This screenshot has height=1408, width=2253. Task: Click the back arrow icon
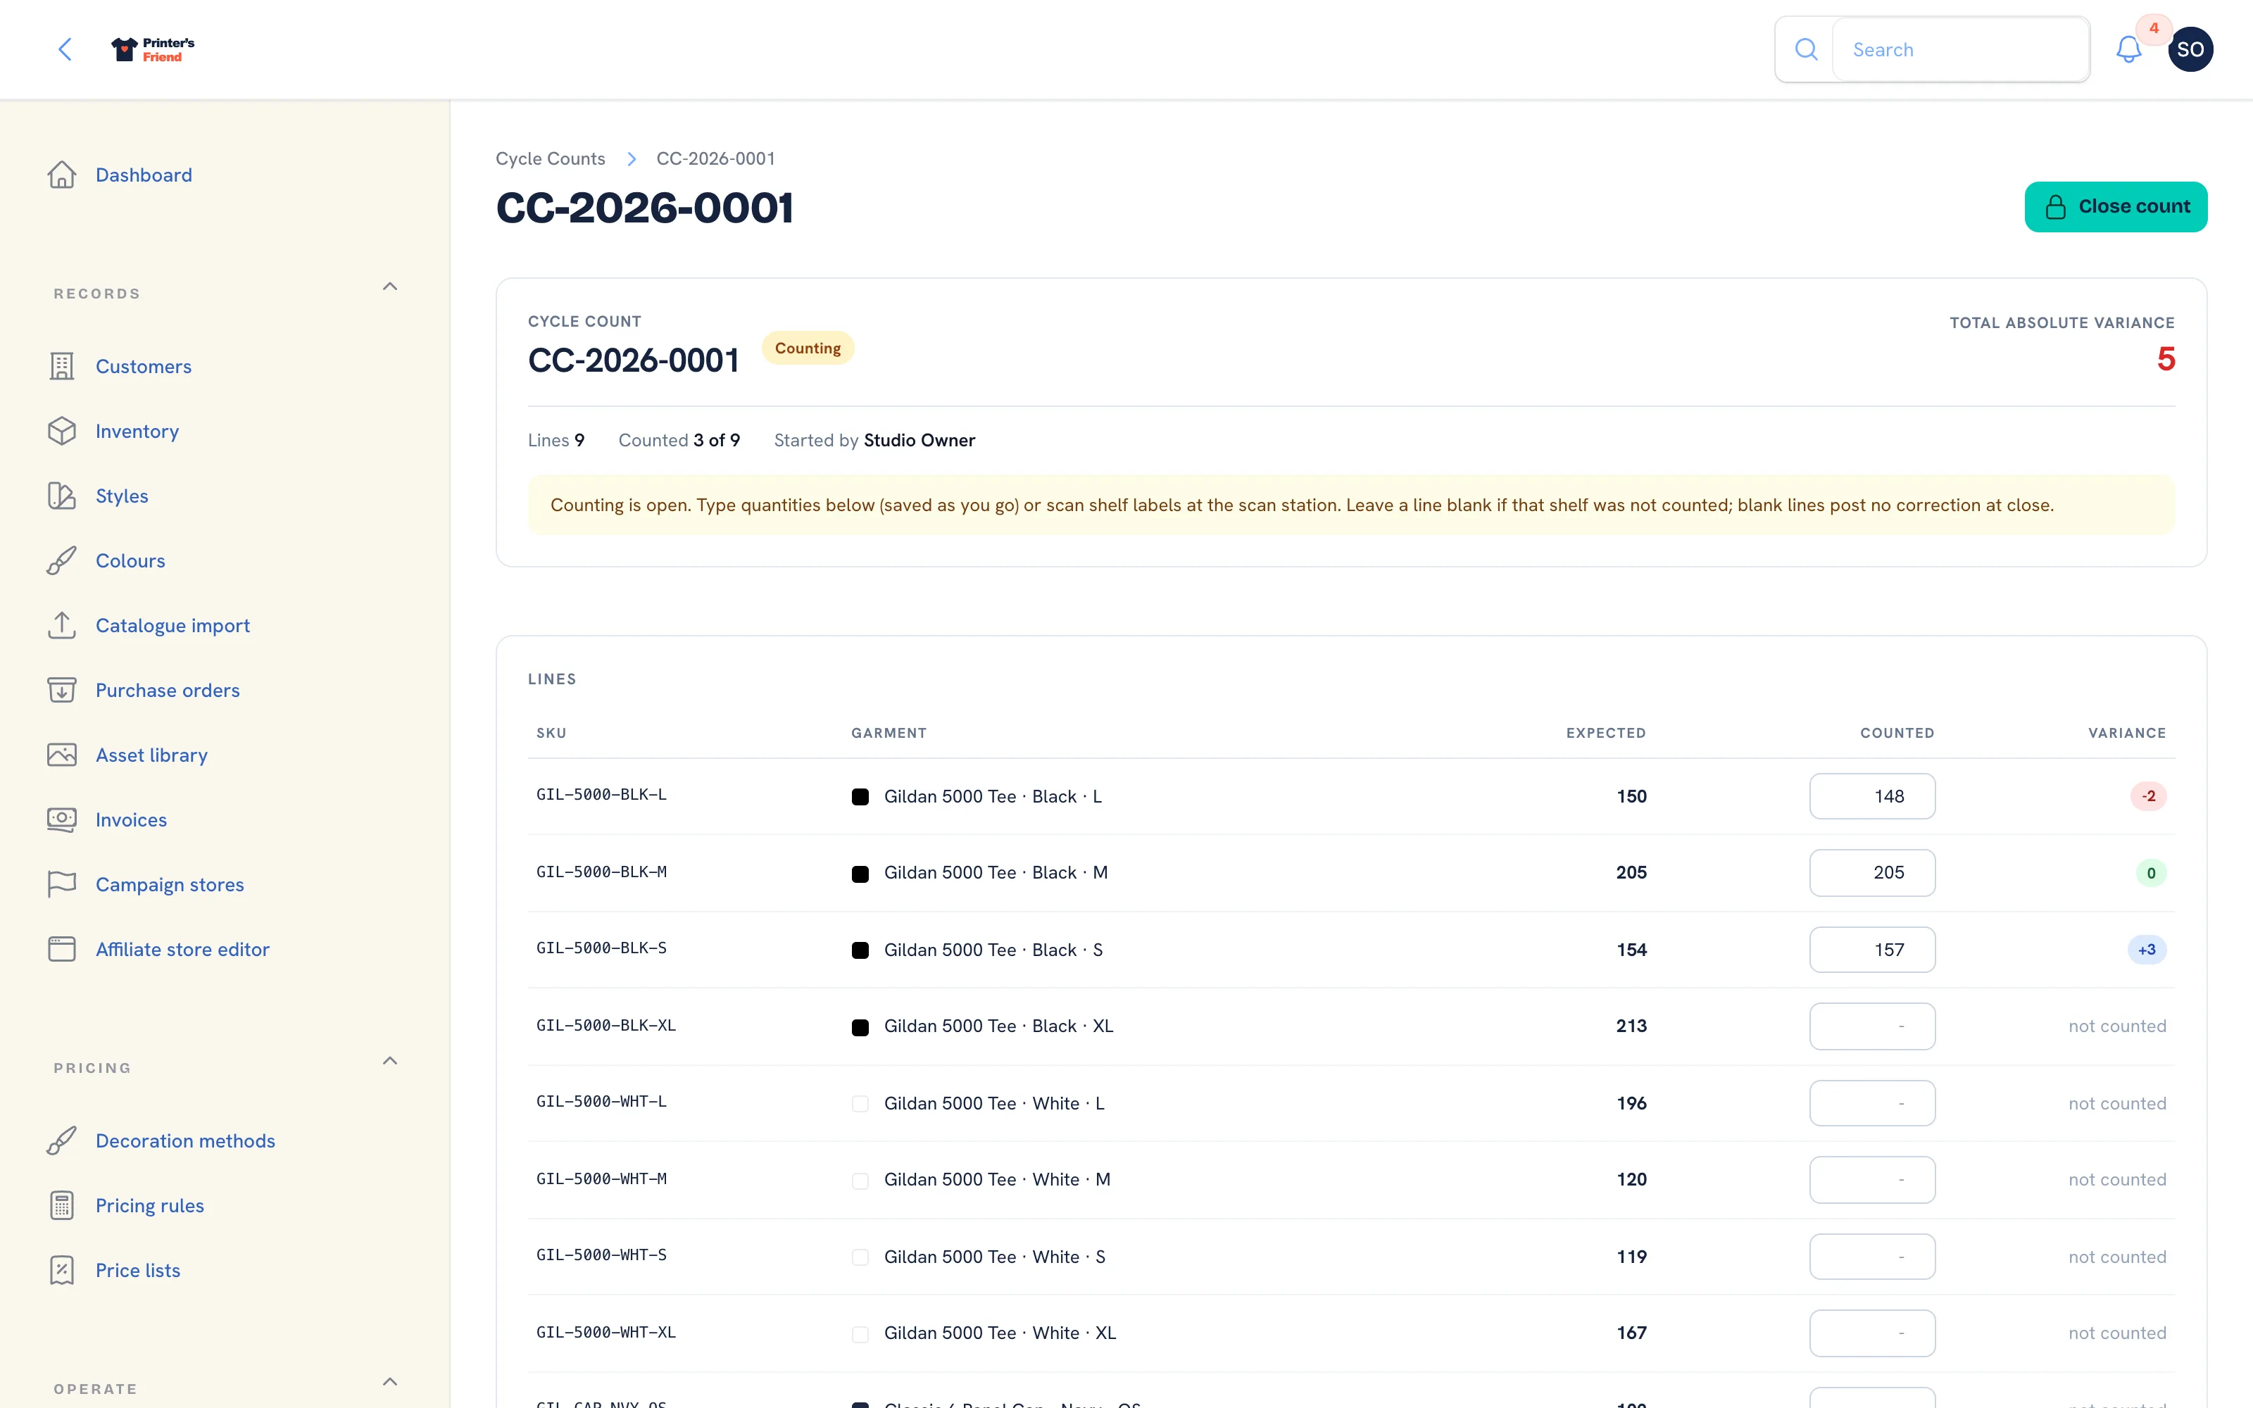click(64, 49)
